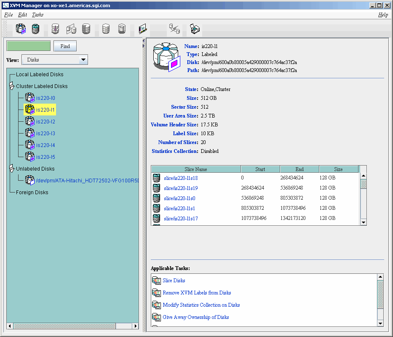Click the labeled disk toolbar icon
393x337 pixels.
click(21, 29)
